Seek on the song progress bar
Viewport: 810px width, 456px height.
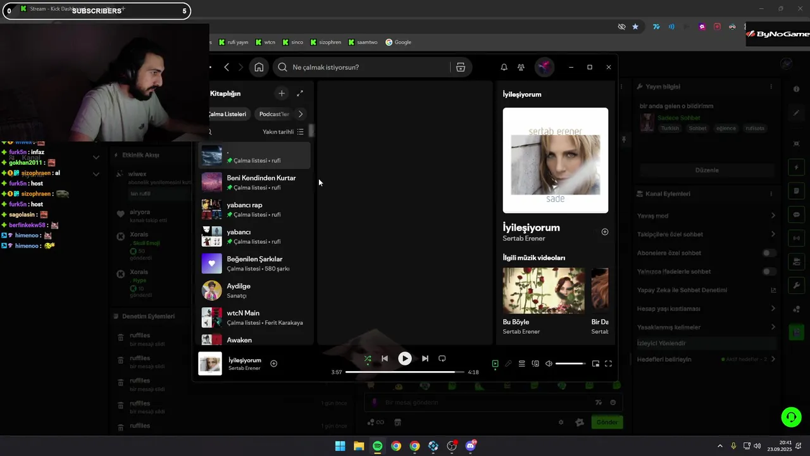tap(404, 372)
